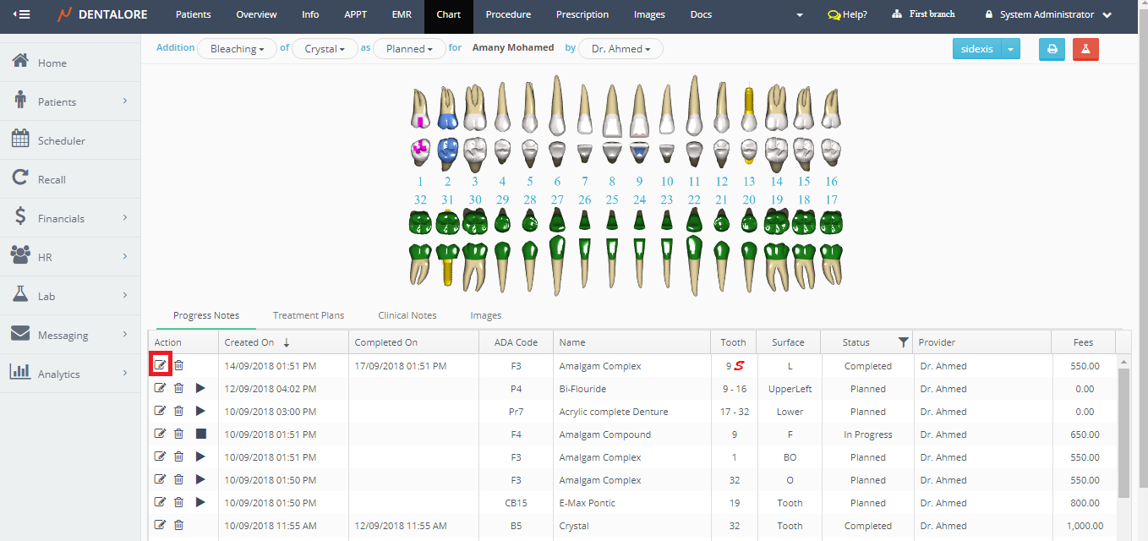This screenshot has height=541, width=1148.
Task: Open Scheduler from the sidebar
Action: pyautogui.click(x=61, y=140)
